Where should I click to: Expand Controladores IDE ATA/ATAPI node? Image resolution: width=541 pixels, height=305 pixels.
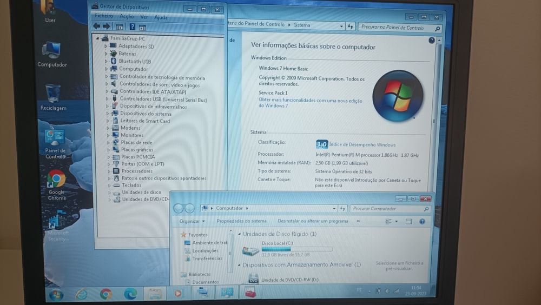(107, 92)
